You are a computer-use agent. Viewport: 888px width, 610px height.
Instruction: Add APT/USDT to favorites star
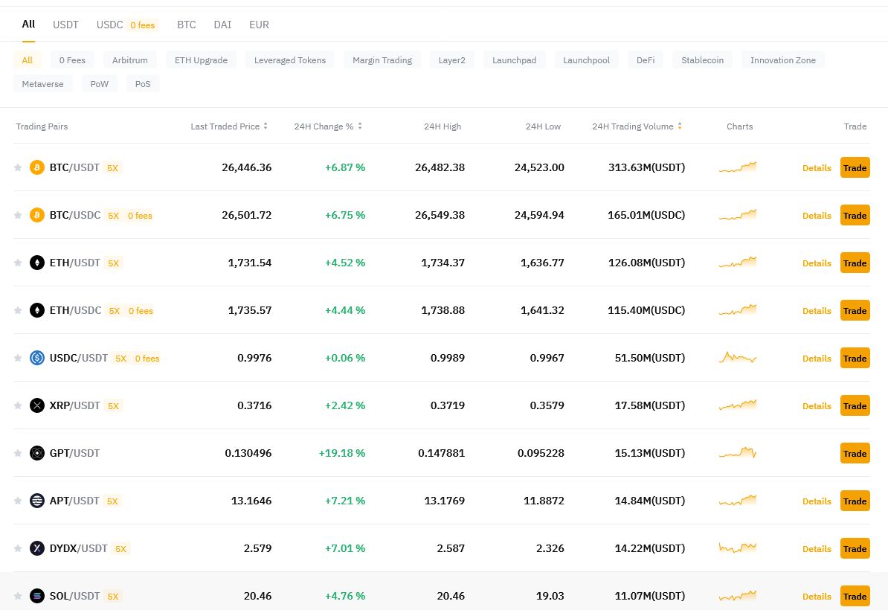pyautogui.click(x=18, y=501)
